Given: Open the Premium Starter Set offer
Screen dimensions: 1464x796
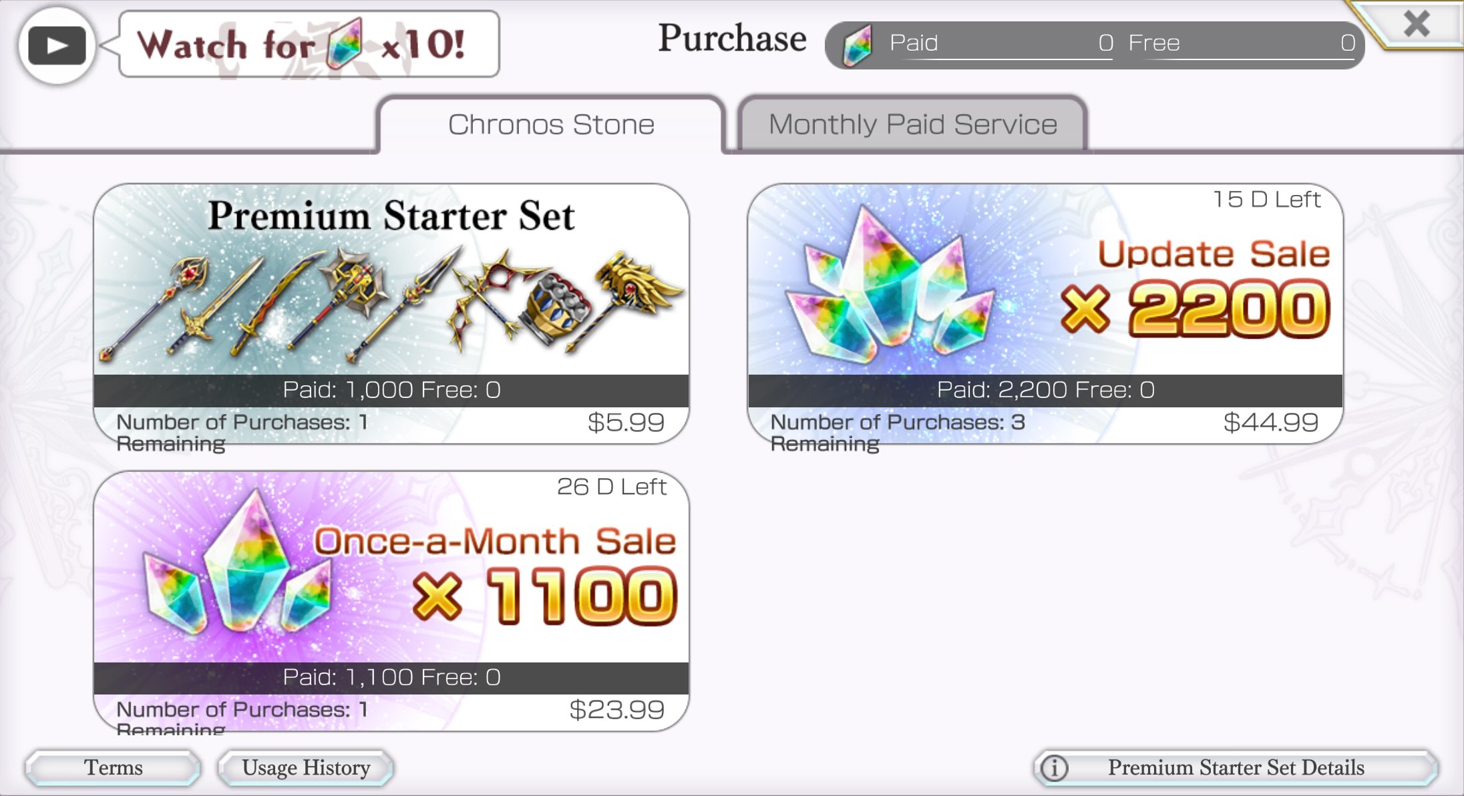Looking at the screenshot, I should (x=391, y=314).
